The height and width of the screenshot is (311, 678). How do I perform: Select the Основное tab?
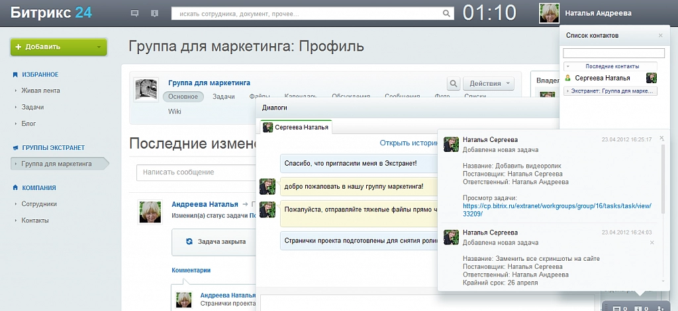tap(183, 96)
